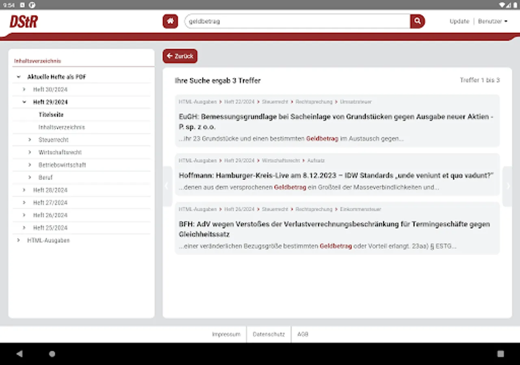Click the magnifying glass search icon
The width and height of the screenshot is (520, 365).
[x=417, y=21]
